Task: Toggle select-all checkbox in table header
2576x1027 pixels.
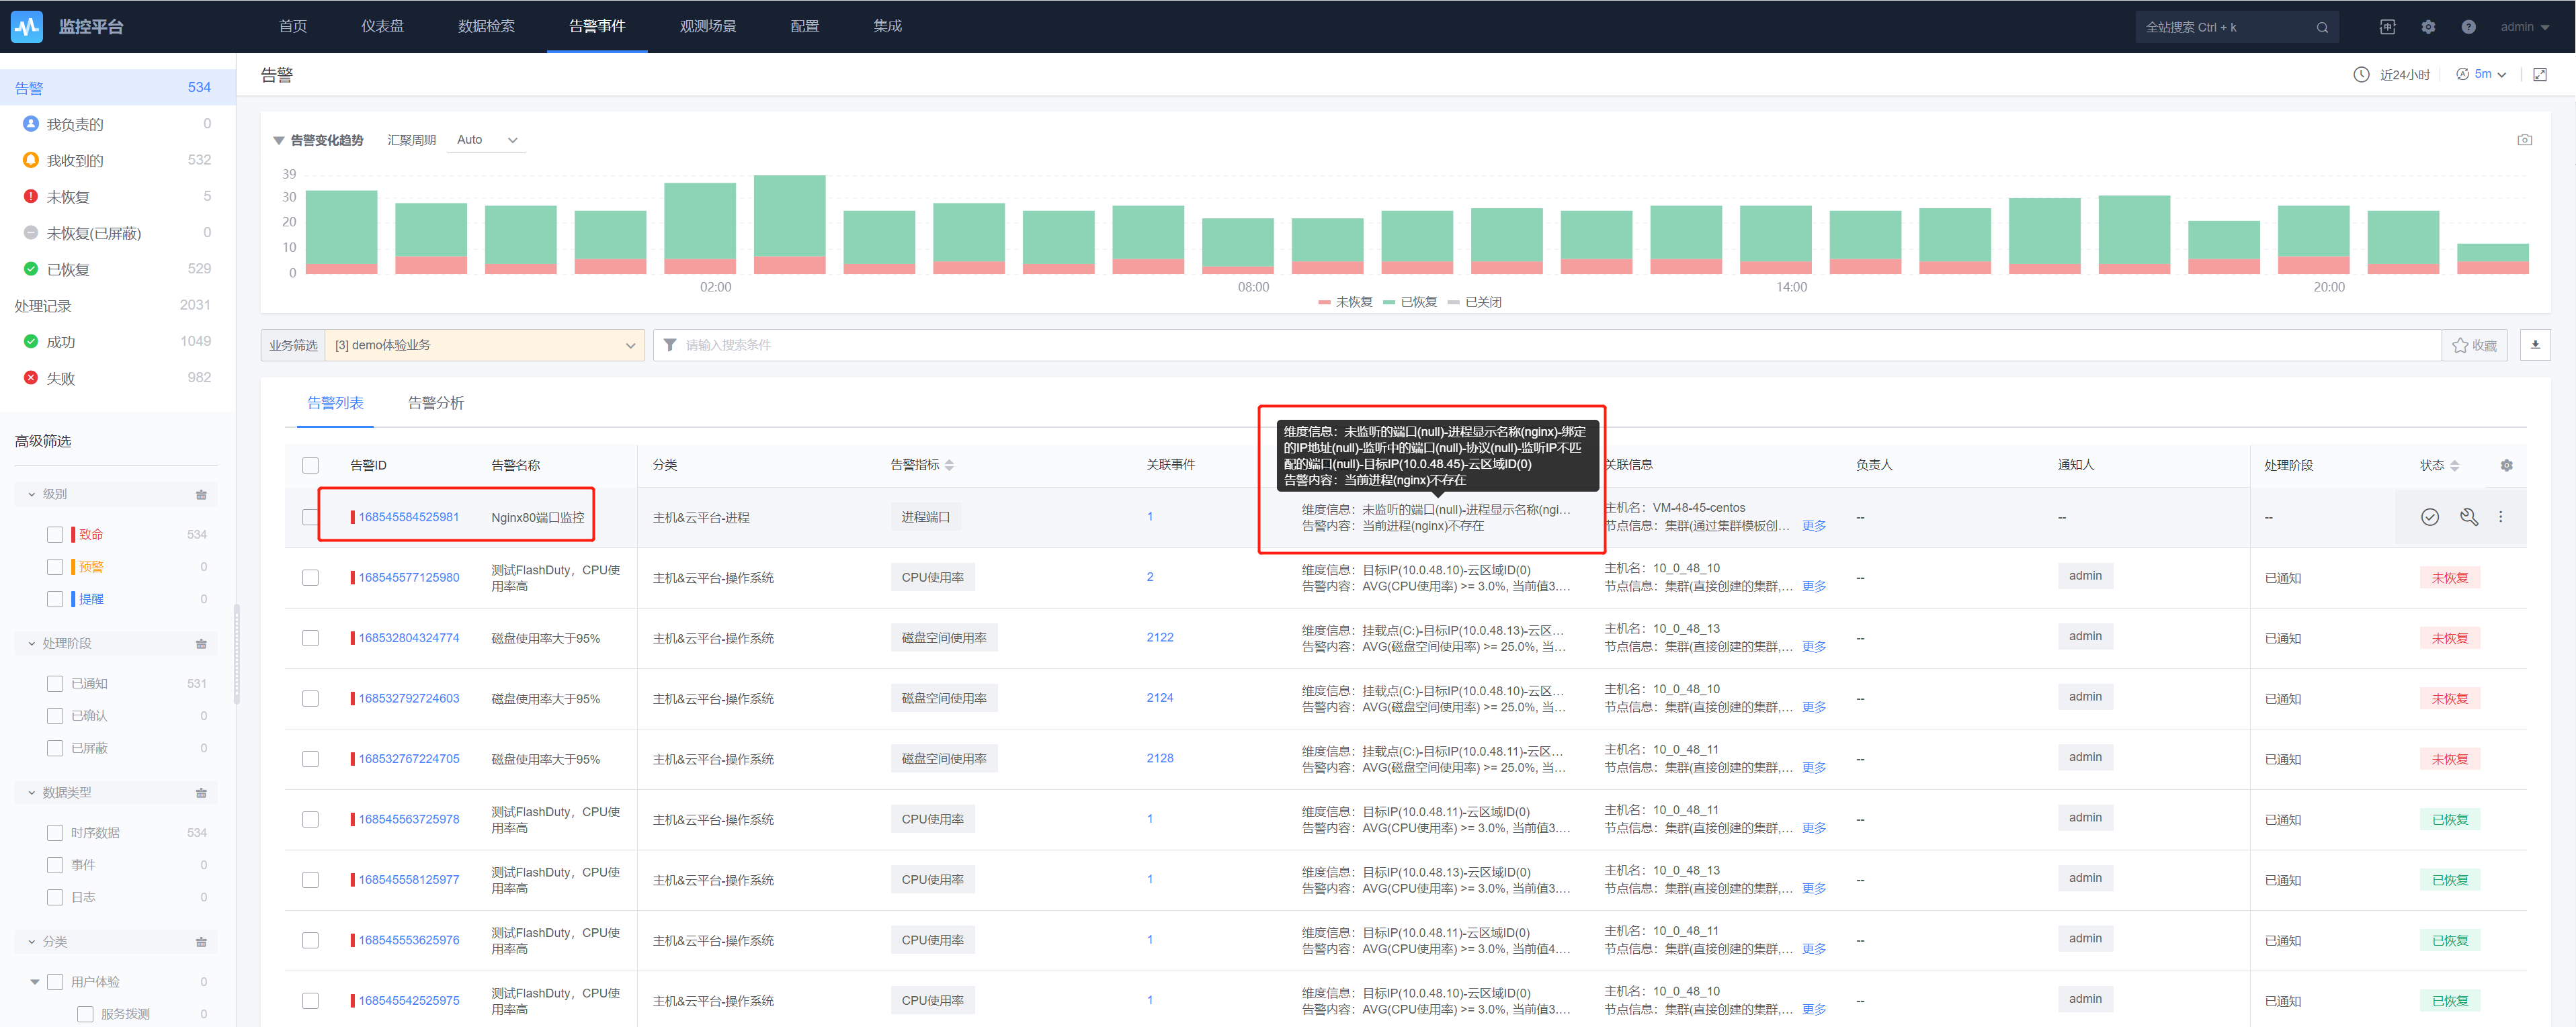Action: coord(310,465)
